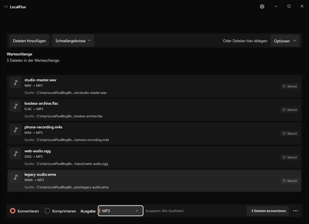This screenshot has height=224, width=309.
Task: Click source path ending in studio-master.wav
Action: pyautogui.click(x=72, y=93)
